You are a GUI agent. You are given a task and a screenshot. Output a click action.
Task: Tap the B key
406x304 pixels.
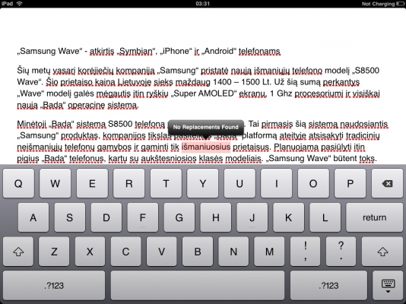[198, 252]
